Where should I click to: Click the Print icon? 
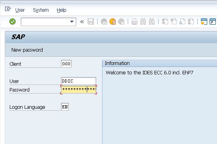click(135, 22)
